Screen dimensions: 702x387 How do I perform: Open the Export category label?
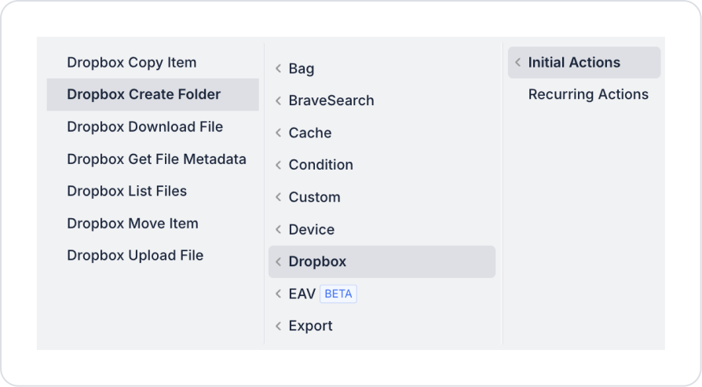[x=311, y=326]
